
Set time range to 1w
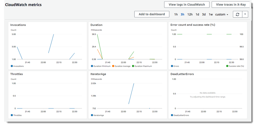211,15
